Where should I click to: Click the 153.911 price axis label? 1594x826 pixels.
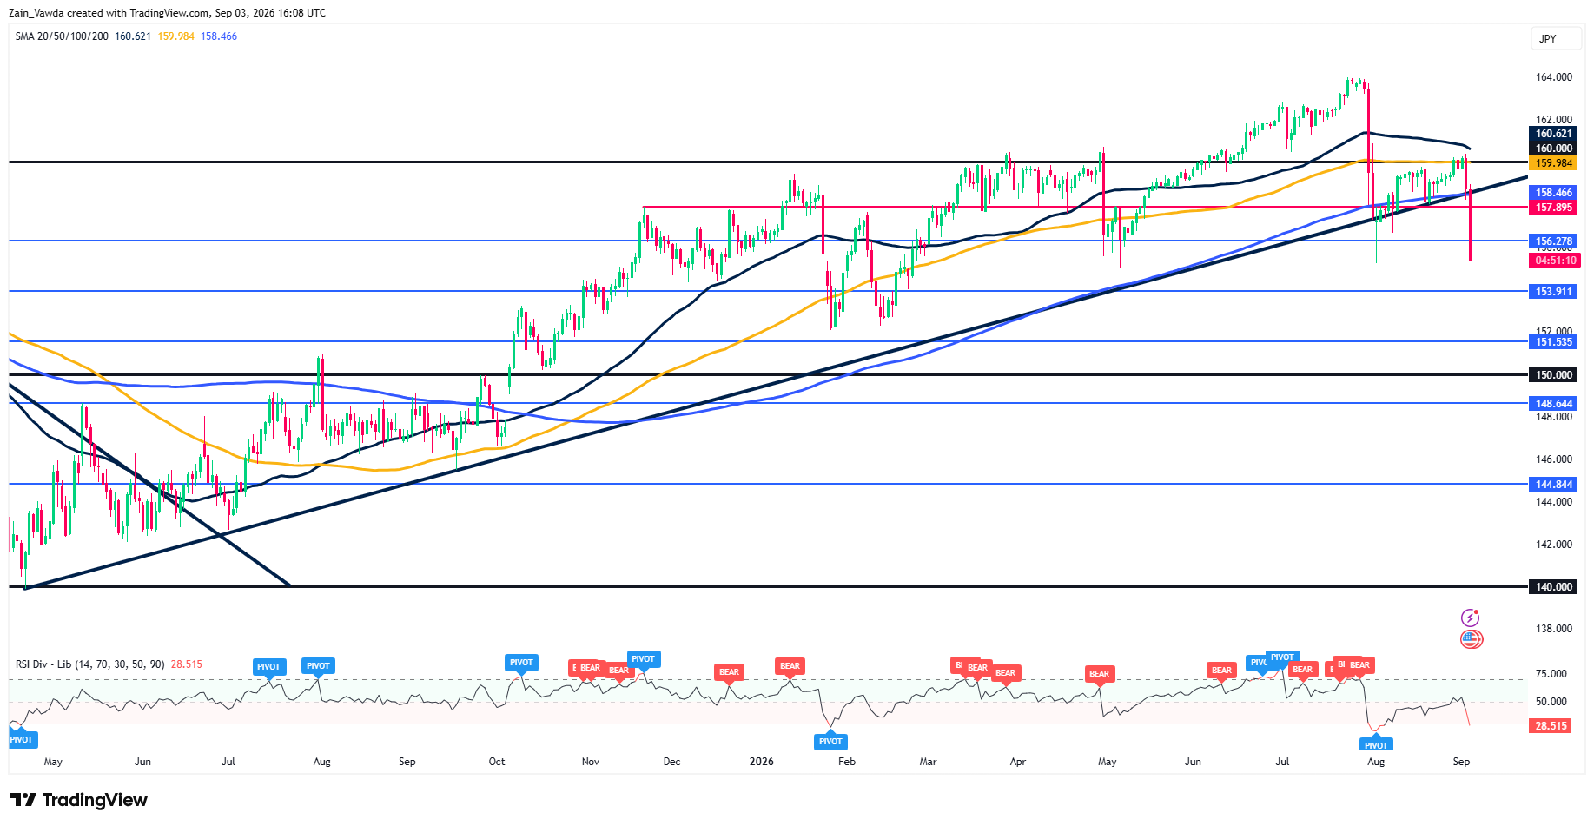1553,292
